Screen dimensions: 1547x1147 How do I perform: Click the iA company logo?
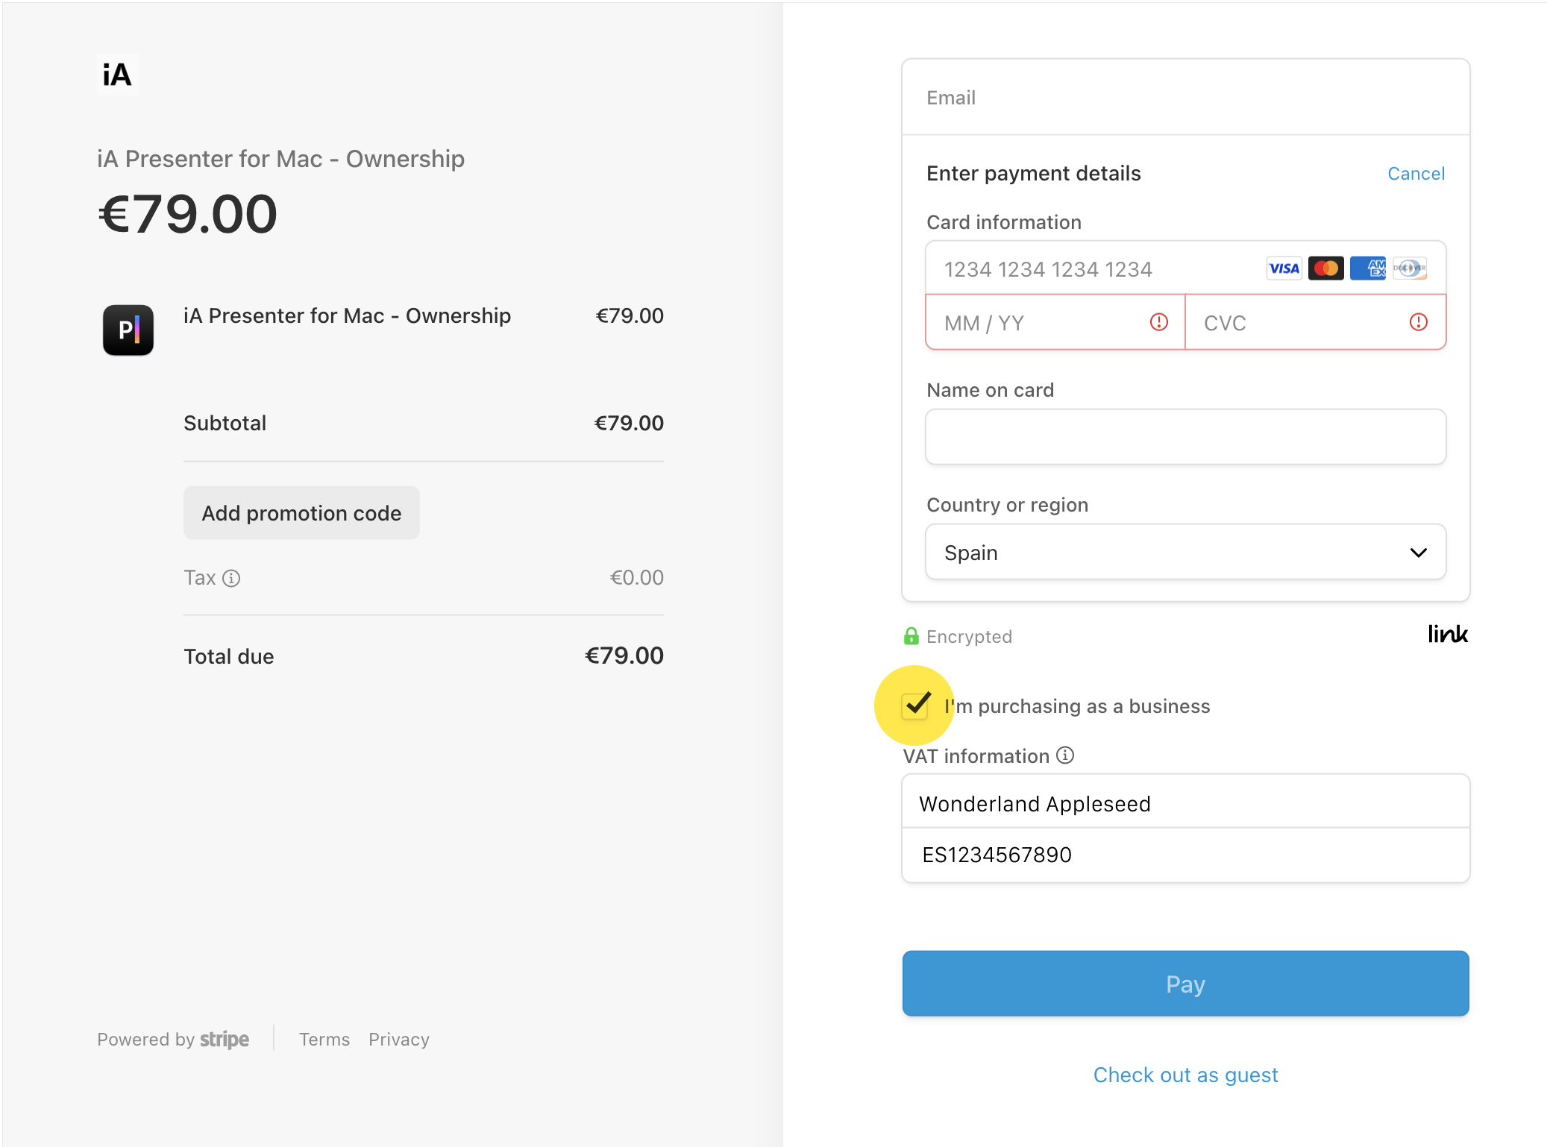tap(116, 74)
